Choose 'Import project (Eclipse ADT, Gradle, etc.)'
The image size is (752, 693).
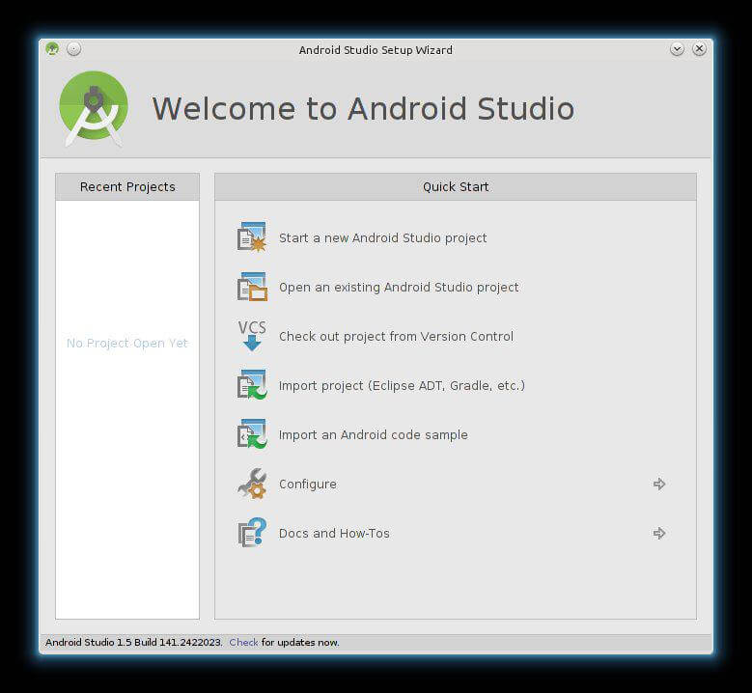pyautogui.click(x=402, y=386)
